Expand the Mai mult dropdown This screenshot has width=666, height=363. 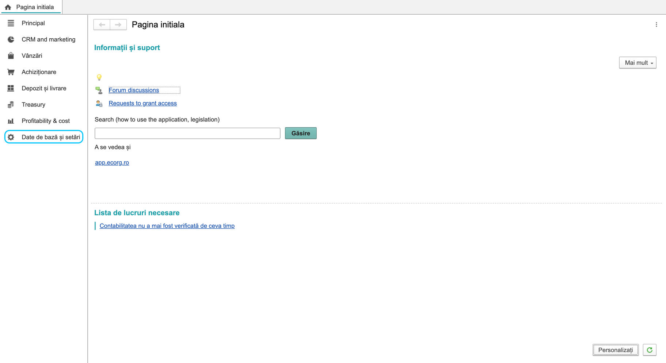638,63
